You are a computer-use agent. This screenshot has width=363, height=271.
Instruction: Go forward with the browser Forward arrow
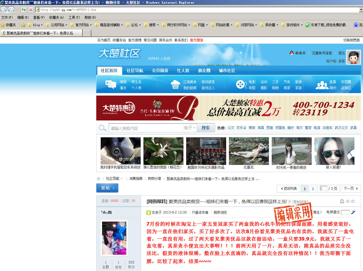11,10
